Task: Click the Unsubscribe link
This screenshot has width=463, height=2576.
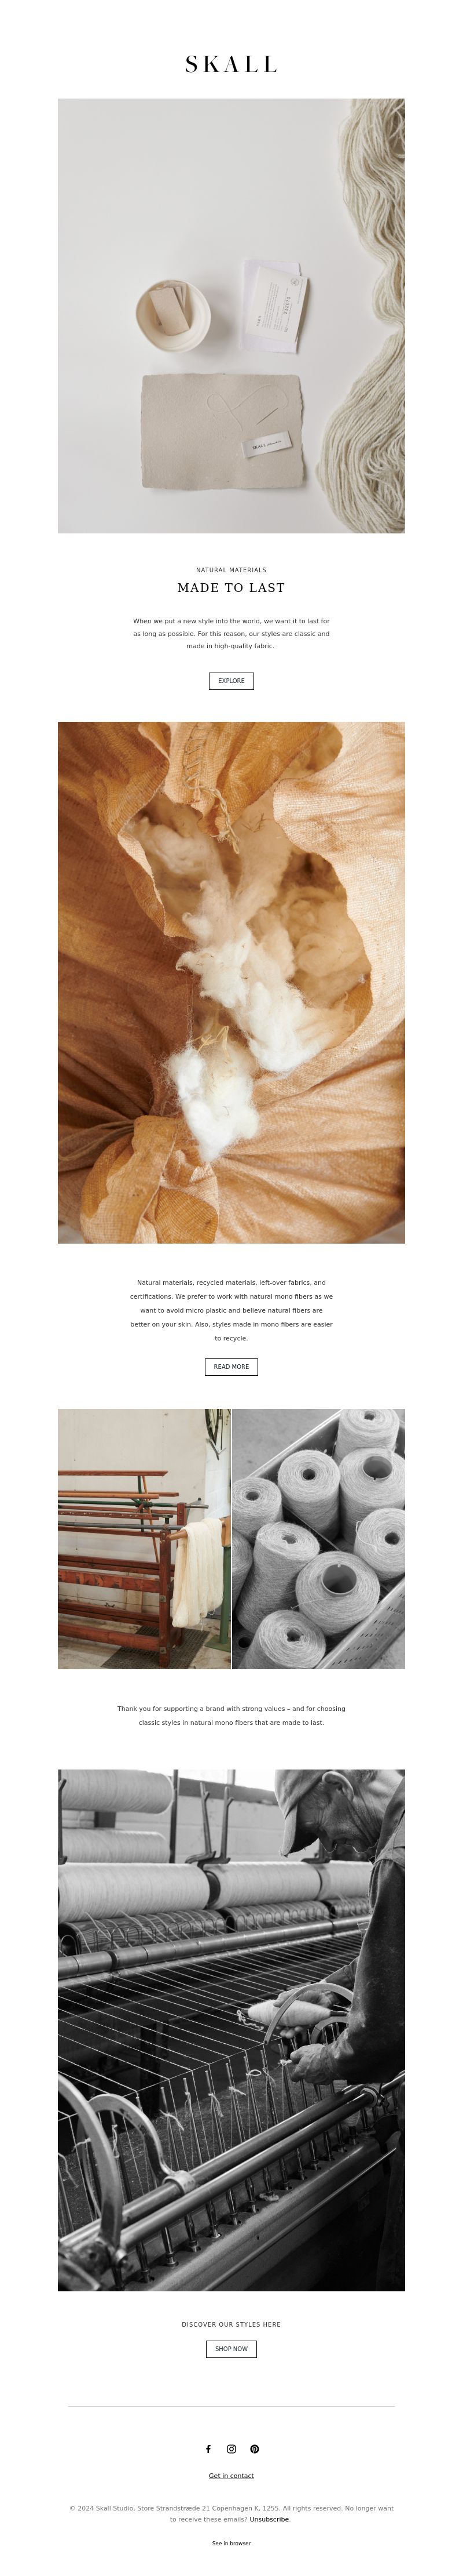Action: click(x=270, y=2520)
